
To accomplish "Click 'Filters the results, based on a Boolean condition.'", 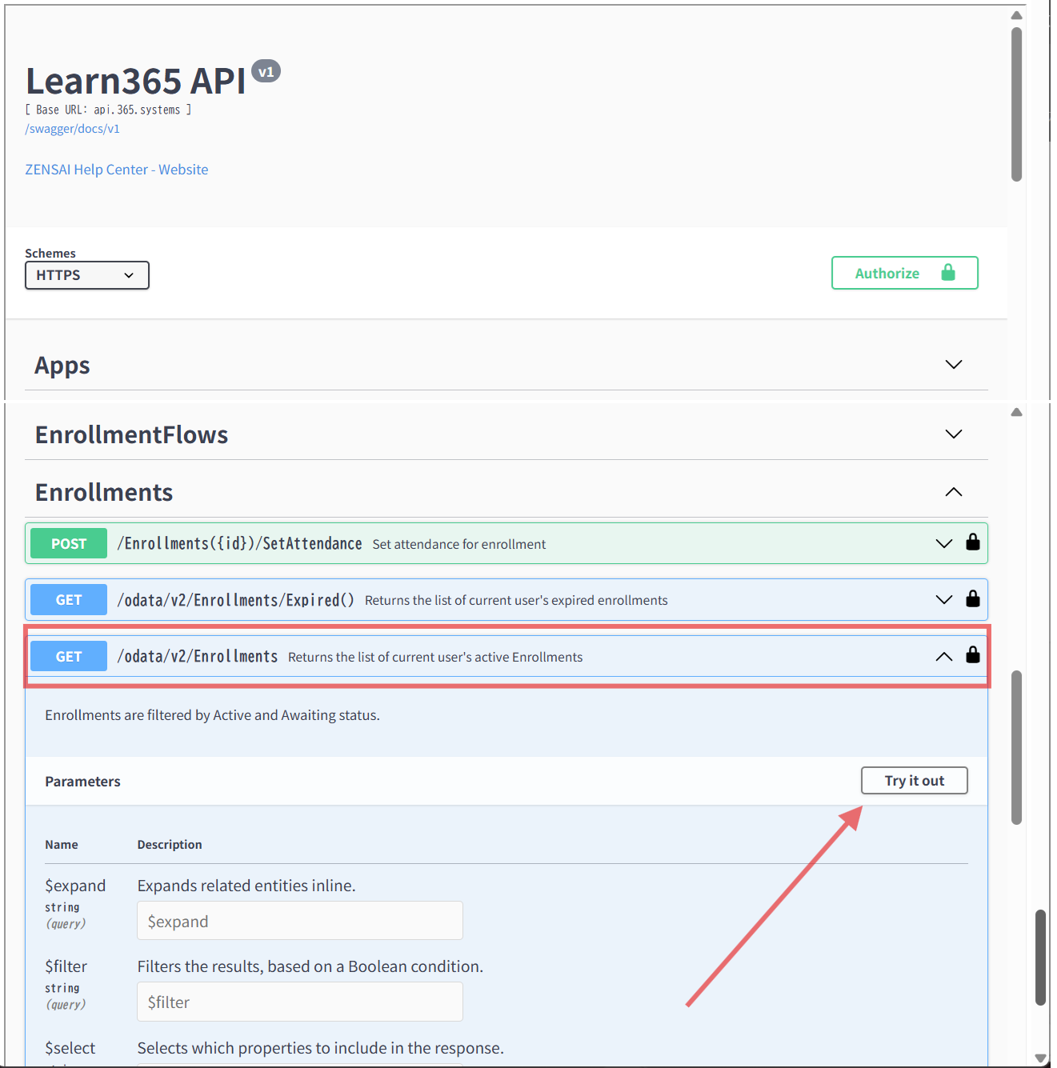I will 310,966.
